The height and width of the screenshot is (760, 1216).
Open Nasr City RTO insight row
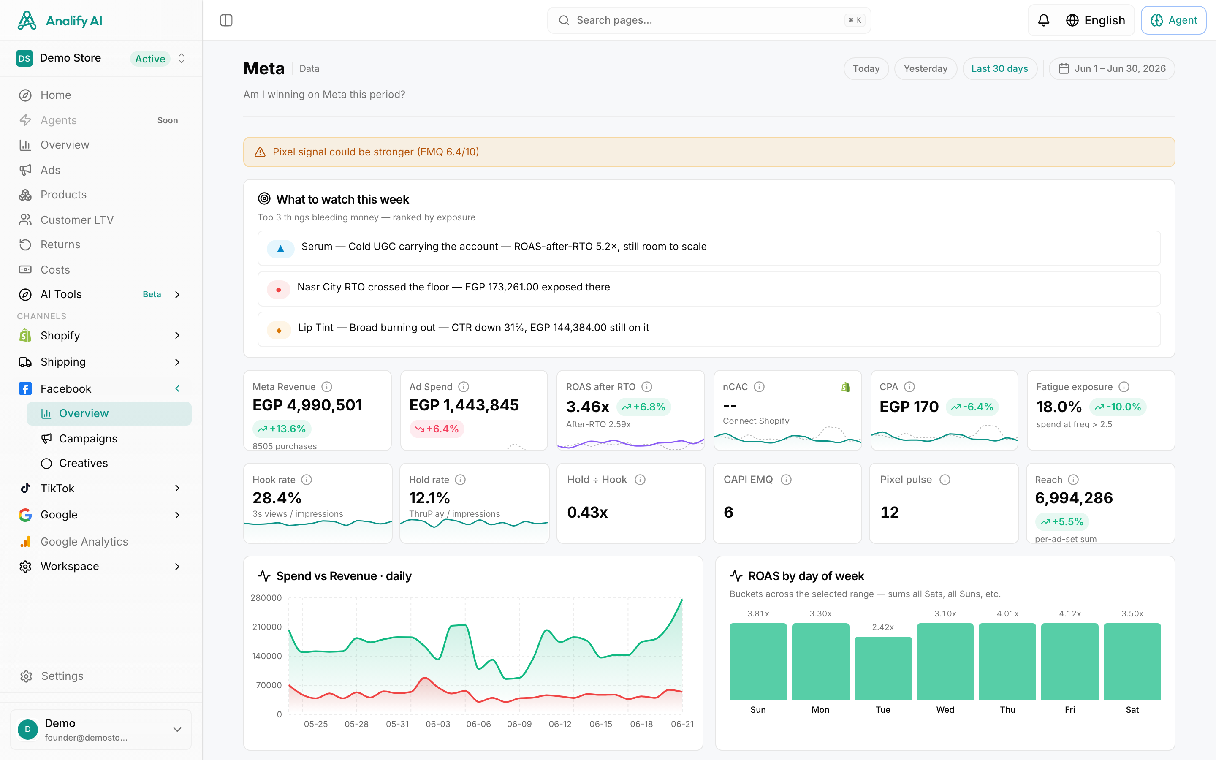pos(709,289)
